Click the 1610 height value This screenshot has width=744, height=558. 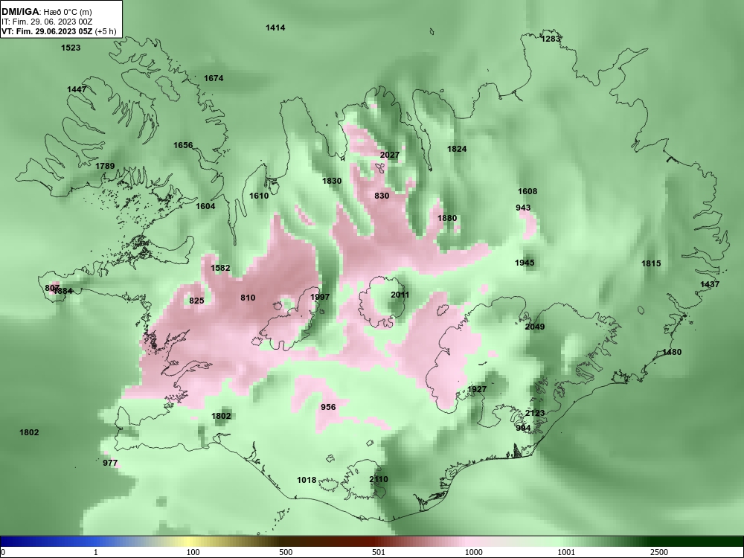pyautogui.click(x=259, y=196)
